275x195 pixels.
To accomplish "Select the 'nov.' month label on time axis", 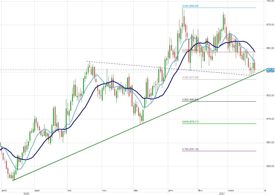I will pos(105,190).
